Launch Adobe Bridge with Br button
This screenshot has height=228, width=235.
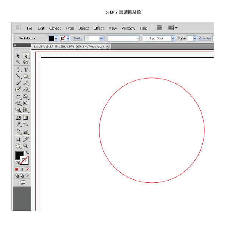pyautogui.click(x=160, y=28)
